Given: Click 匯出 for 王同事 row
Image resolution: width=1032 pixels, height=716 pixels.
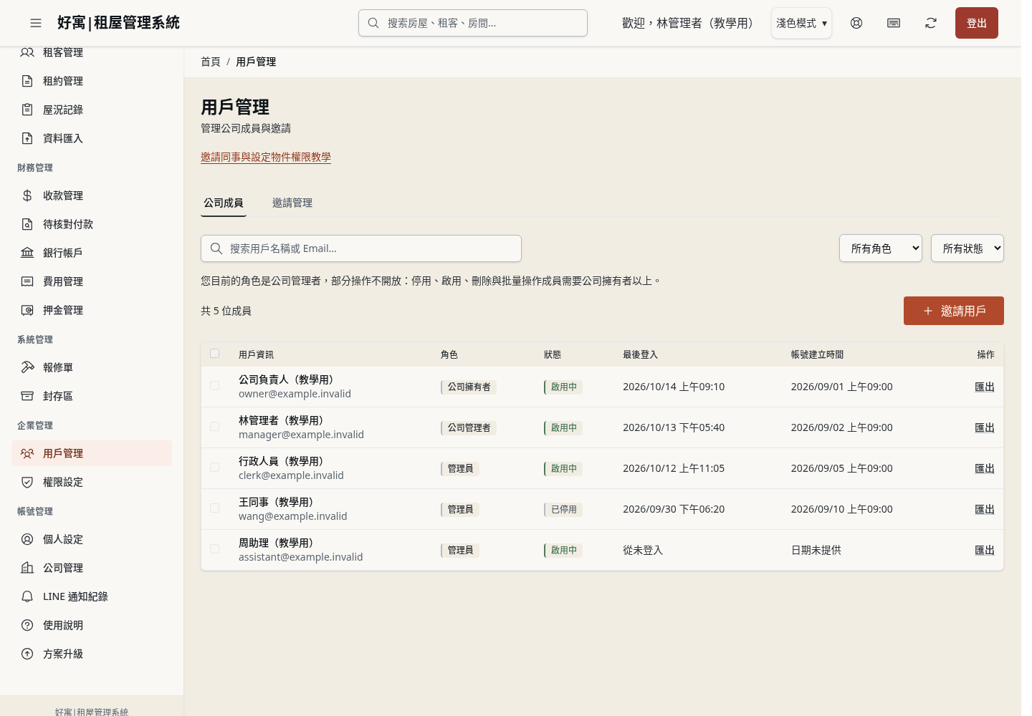Looking at the screenshot, I should 985,509.
